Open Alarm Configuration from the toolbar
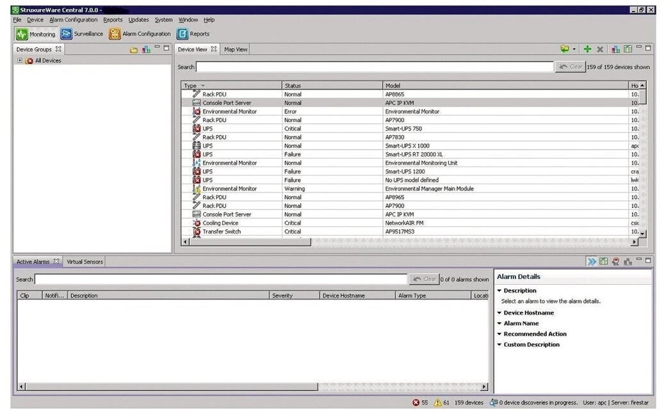This screenshot has width=666, height=414. click(x=140, y=35)
